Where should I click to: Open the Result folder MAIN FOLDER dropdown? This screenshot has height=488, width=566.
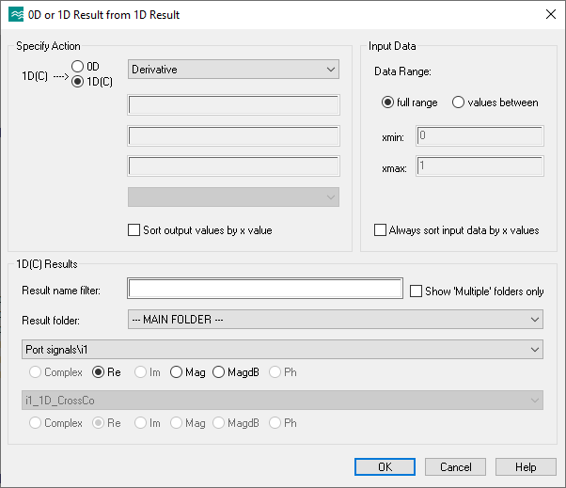[336, 320]
